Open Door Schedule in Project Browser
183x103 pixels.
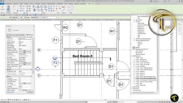(x=139, y=51)
